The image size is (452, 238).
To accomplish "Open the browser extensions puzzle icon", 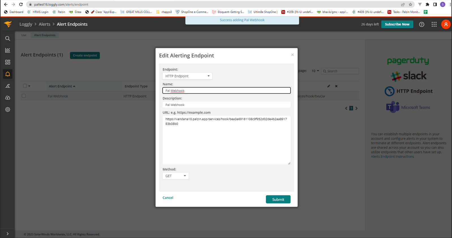I will tap(427, 5).
